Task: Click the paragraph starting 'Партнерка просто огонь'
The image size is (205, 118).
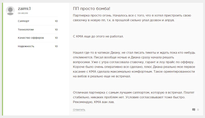Action: tap(132, 18)
